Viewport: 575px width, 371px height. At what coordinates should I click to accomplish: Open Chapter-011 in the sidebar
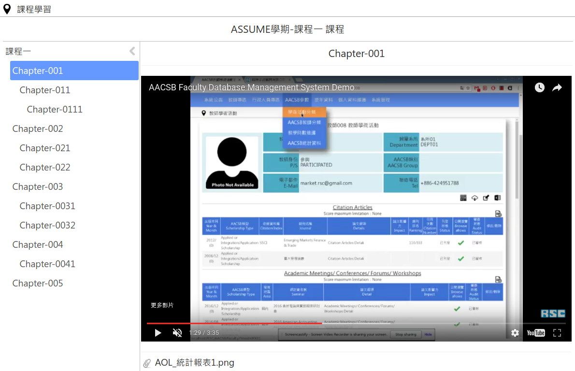pos(45,90)
